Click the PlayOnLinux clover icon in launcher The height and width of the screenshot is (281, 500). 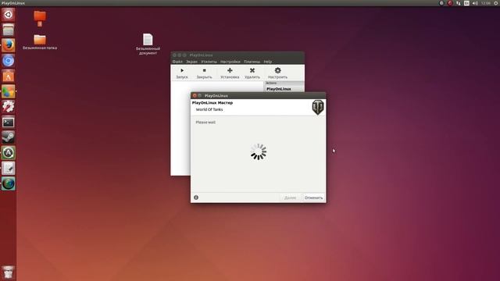tap(9, 91)
